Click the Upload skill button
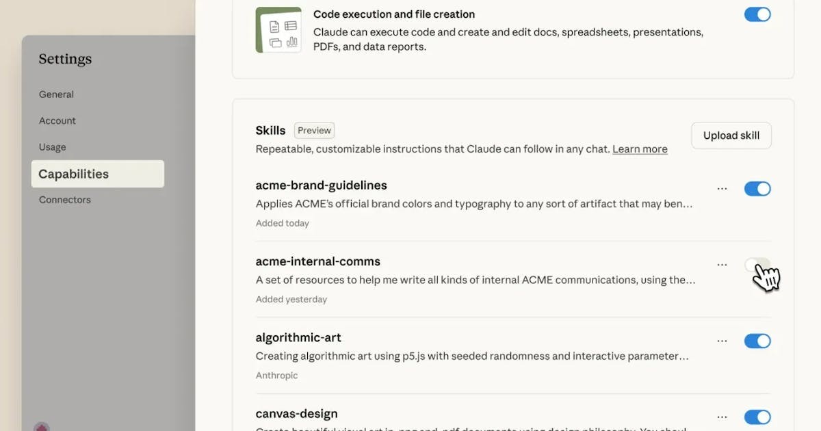Viewport: 821px width, 431px height. 731,135
